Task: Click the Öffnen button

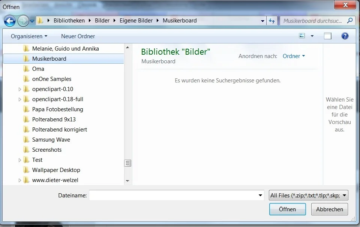Action: [x=287, y=209]
